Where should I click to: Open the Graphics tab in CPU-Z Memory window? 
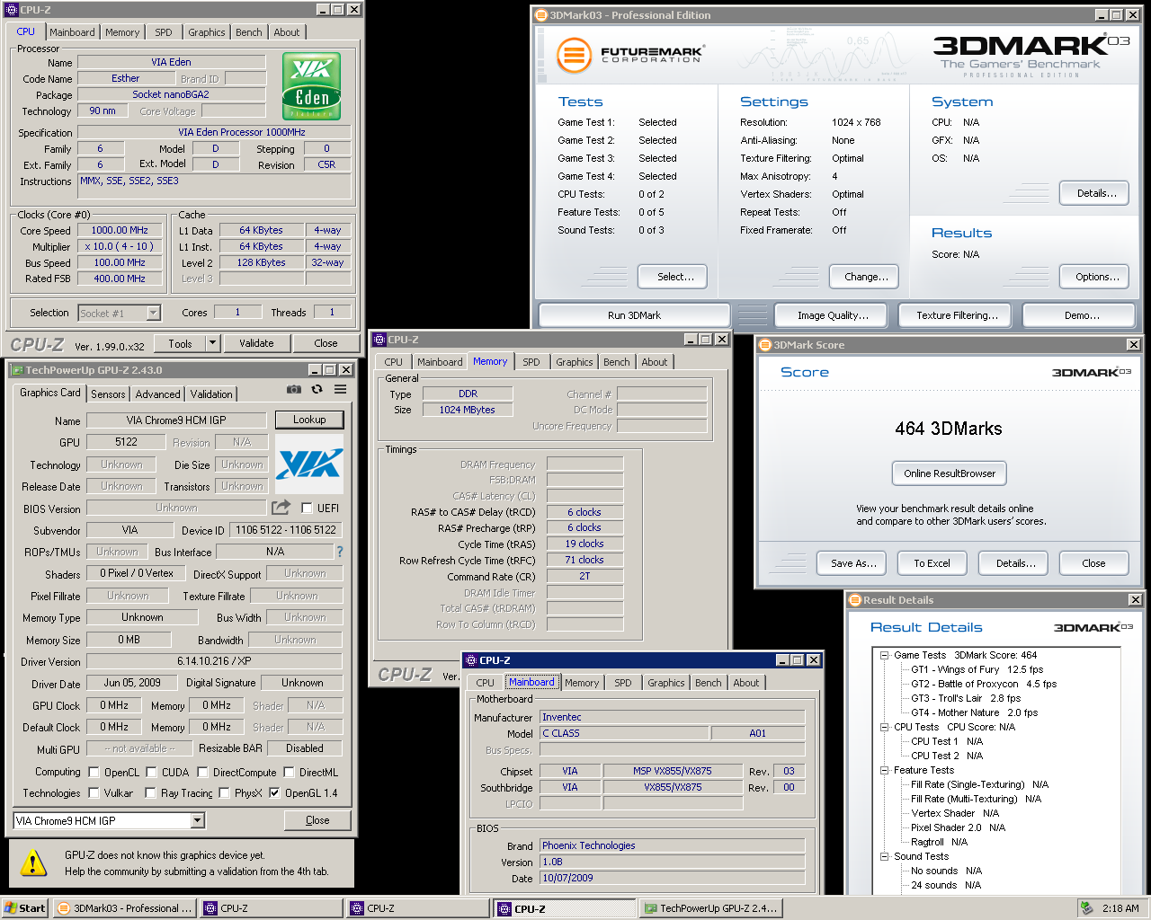pos(574,362)
